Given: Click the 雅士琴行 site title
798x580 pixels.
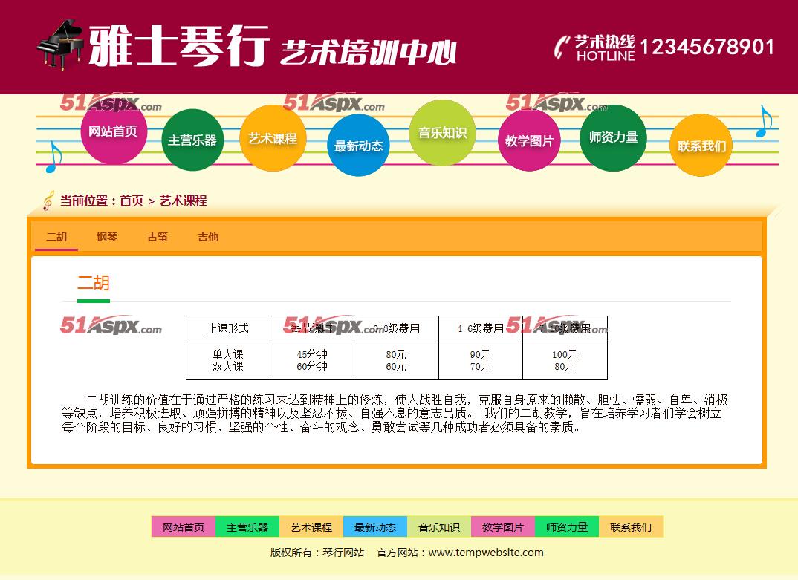Looking at the screenshot, I should (178, 46).
